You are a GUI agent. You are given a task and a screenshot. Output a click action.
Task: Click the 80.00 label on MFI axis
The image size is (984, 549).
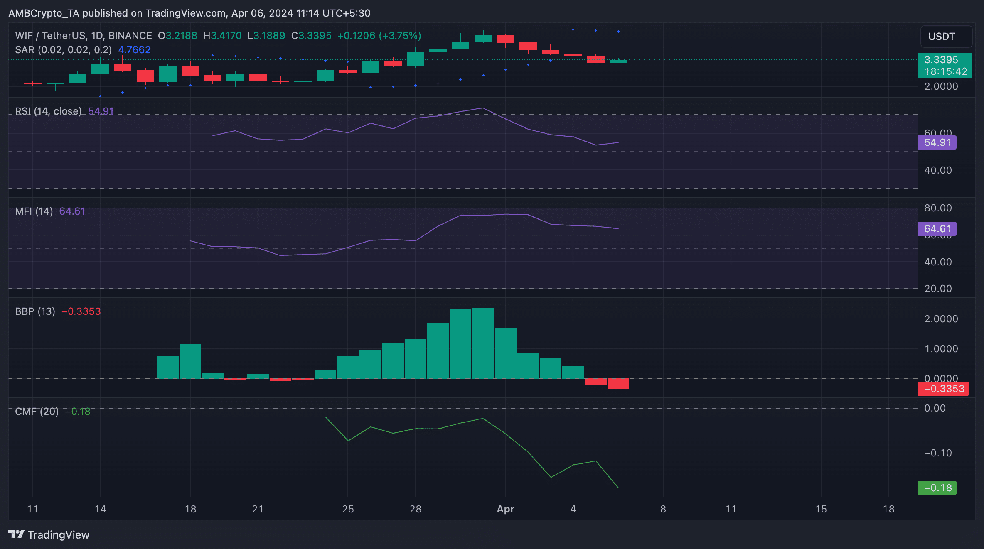938,208
